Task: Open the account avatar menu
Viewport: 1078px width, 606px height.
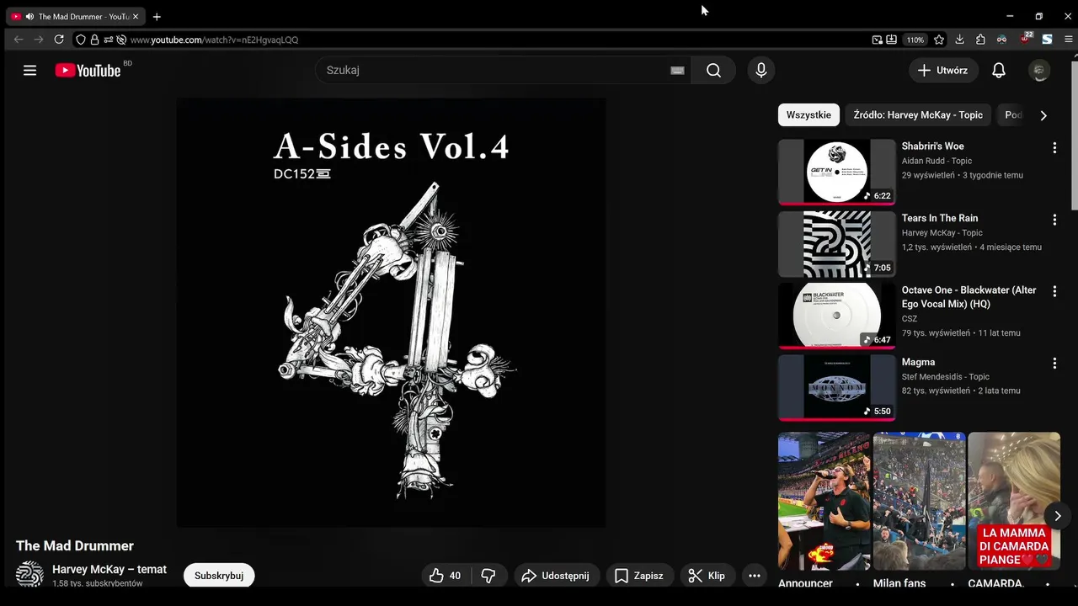Action: pos(1039,71)
